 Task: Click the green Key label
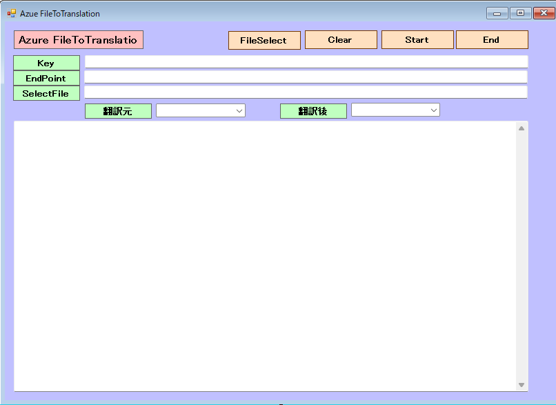(x=46, y=63)
